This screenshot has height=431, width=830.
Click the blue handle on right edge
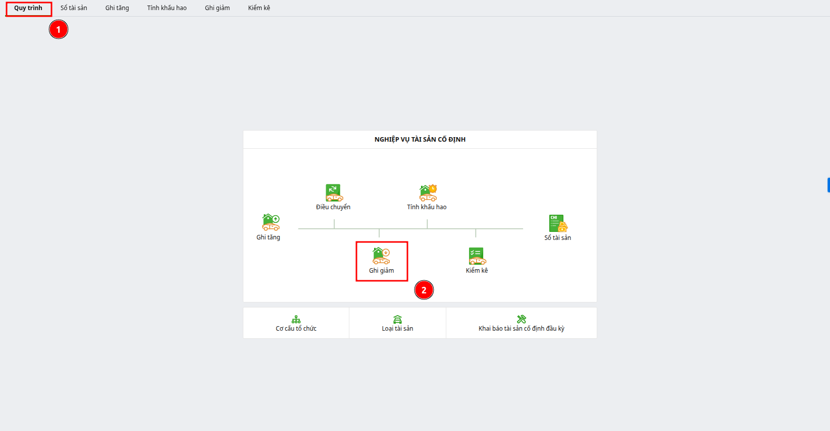click(x=828, y=185)
